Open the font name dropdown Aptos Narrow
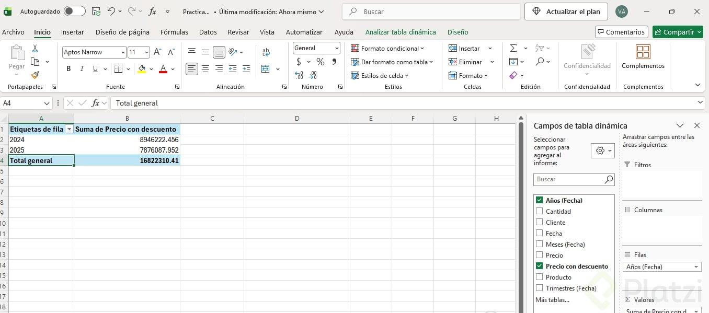Image resolution: width=709 pixels, height=313 pixels. (123, 52)
